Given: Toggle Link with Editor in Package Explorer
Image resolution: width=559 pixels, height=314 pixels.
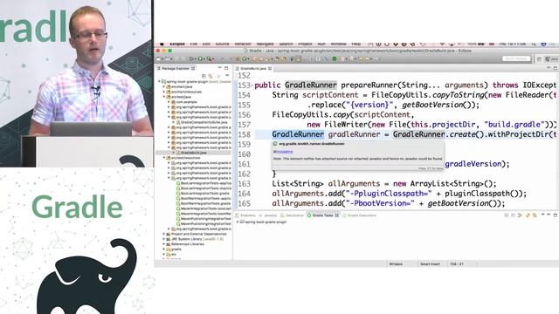Looking at the screenshot, I should pos(210,76).
